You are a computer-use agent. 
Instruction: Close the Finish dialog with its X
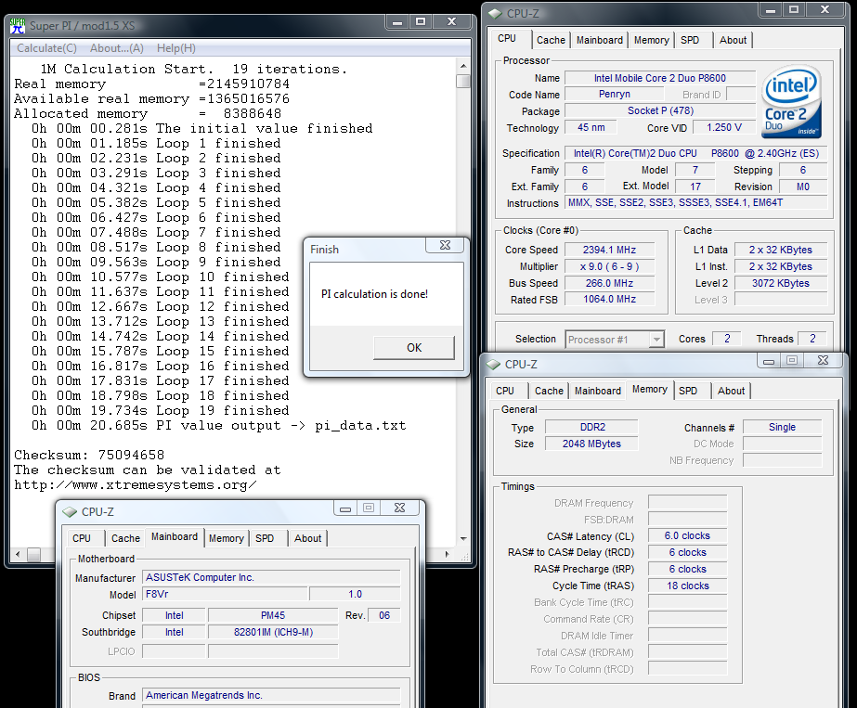click(445, 245)
